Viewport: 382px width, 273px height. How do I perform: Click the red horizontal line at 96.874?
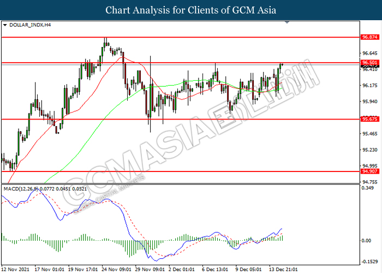pos(180,37)
